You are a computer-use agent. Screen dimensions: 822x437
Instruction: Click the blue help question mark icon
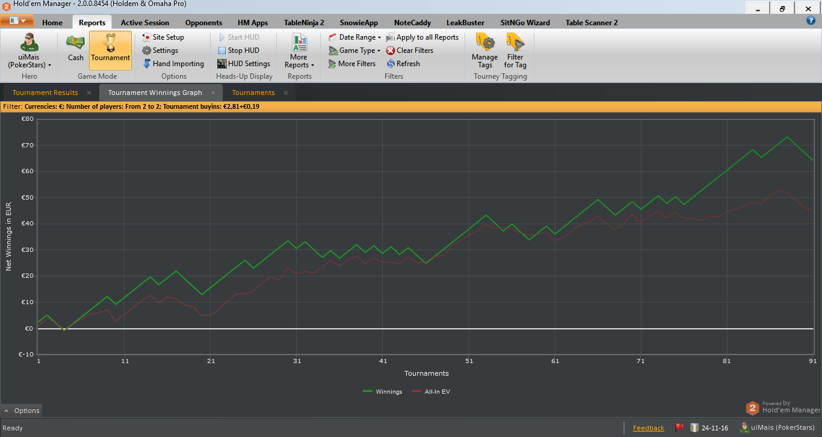(811, 21)
